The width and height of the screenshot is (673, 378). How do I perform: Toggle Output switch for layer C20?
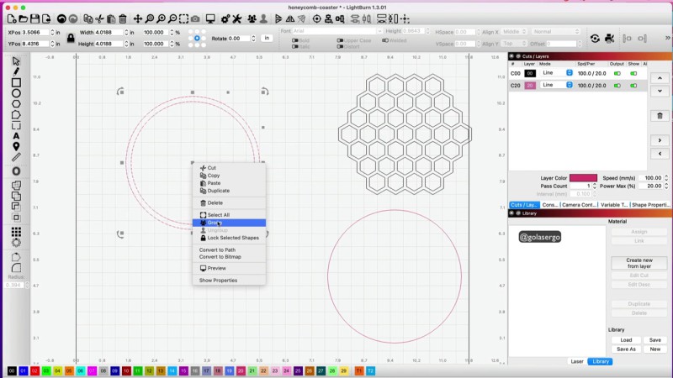click(x=618, y=85)
